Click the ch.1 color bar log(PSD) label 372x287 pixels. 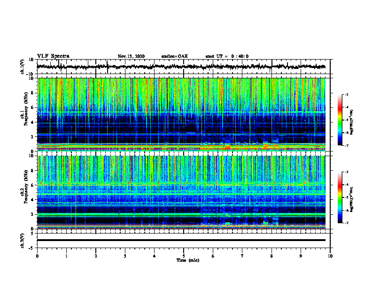[x=352, y=122]
